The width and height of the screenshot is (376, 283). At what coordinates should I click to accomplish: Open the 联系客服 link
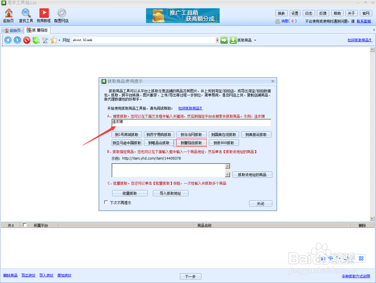click(364, 21)
